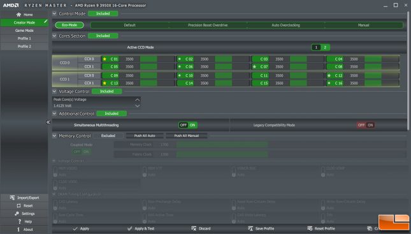The height and width of the screenshot is (234, 411).
Task: Set Active CCD Mode to 1
Action: tap(316, 47)
